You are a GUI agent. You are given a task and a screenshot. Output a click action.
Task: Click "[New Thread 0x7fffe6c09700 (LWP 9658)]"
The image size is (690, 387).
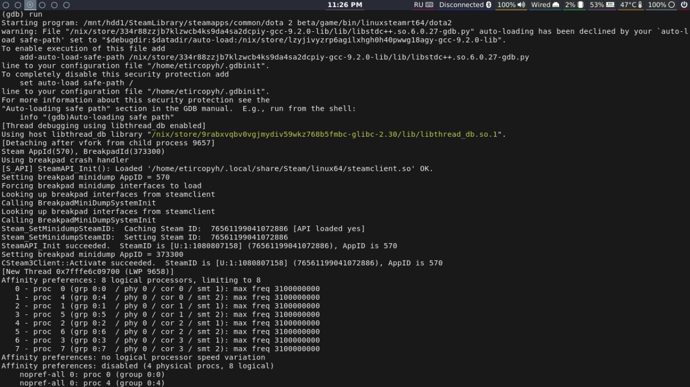87,272
